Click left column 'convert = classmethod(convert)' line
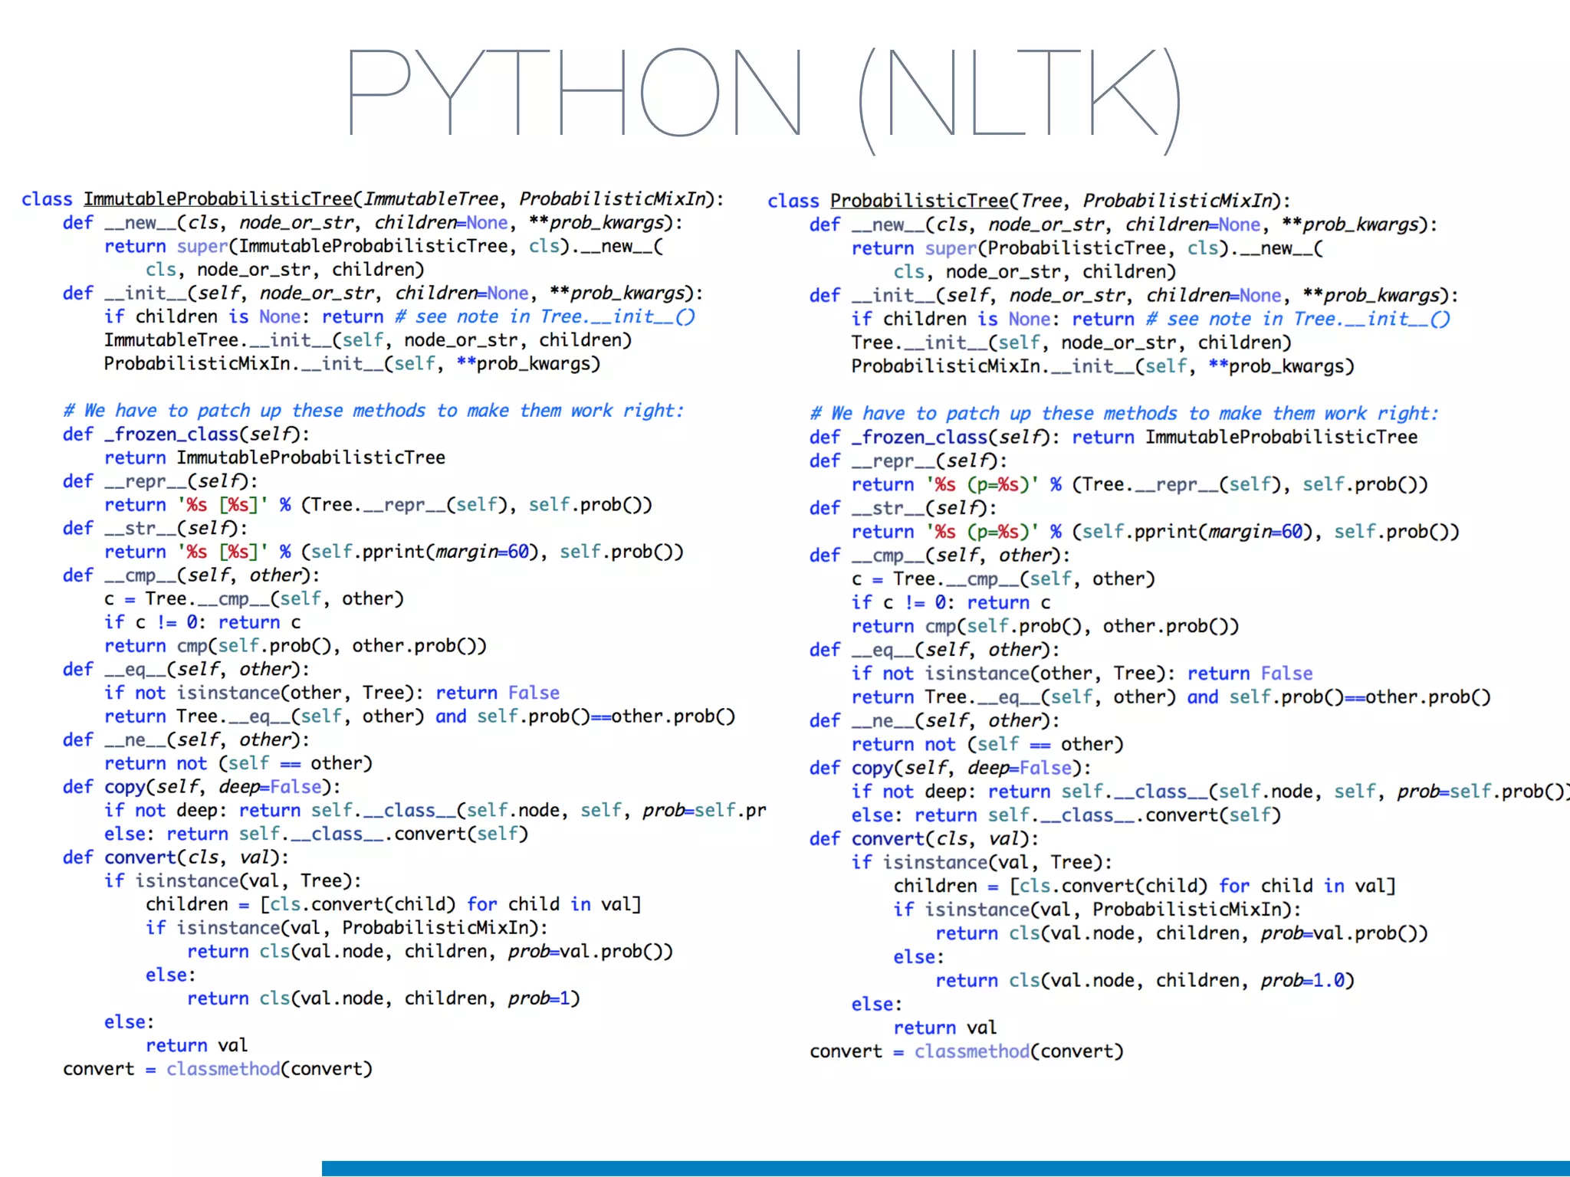1570x1177 pixels. 218,1069
